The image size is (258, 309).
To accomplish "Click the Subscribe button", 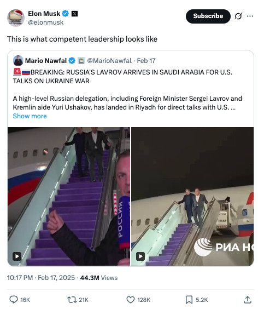I will click(208, 16).
